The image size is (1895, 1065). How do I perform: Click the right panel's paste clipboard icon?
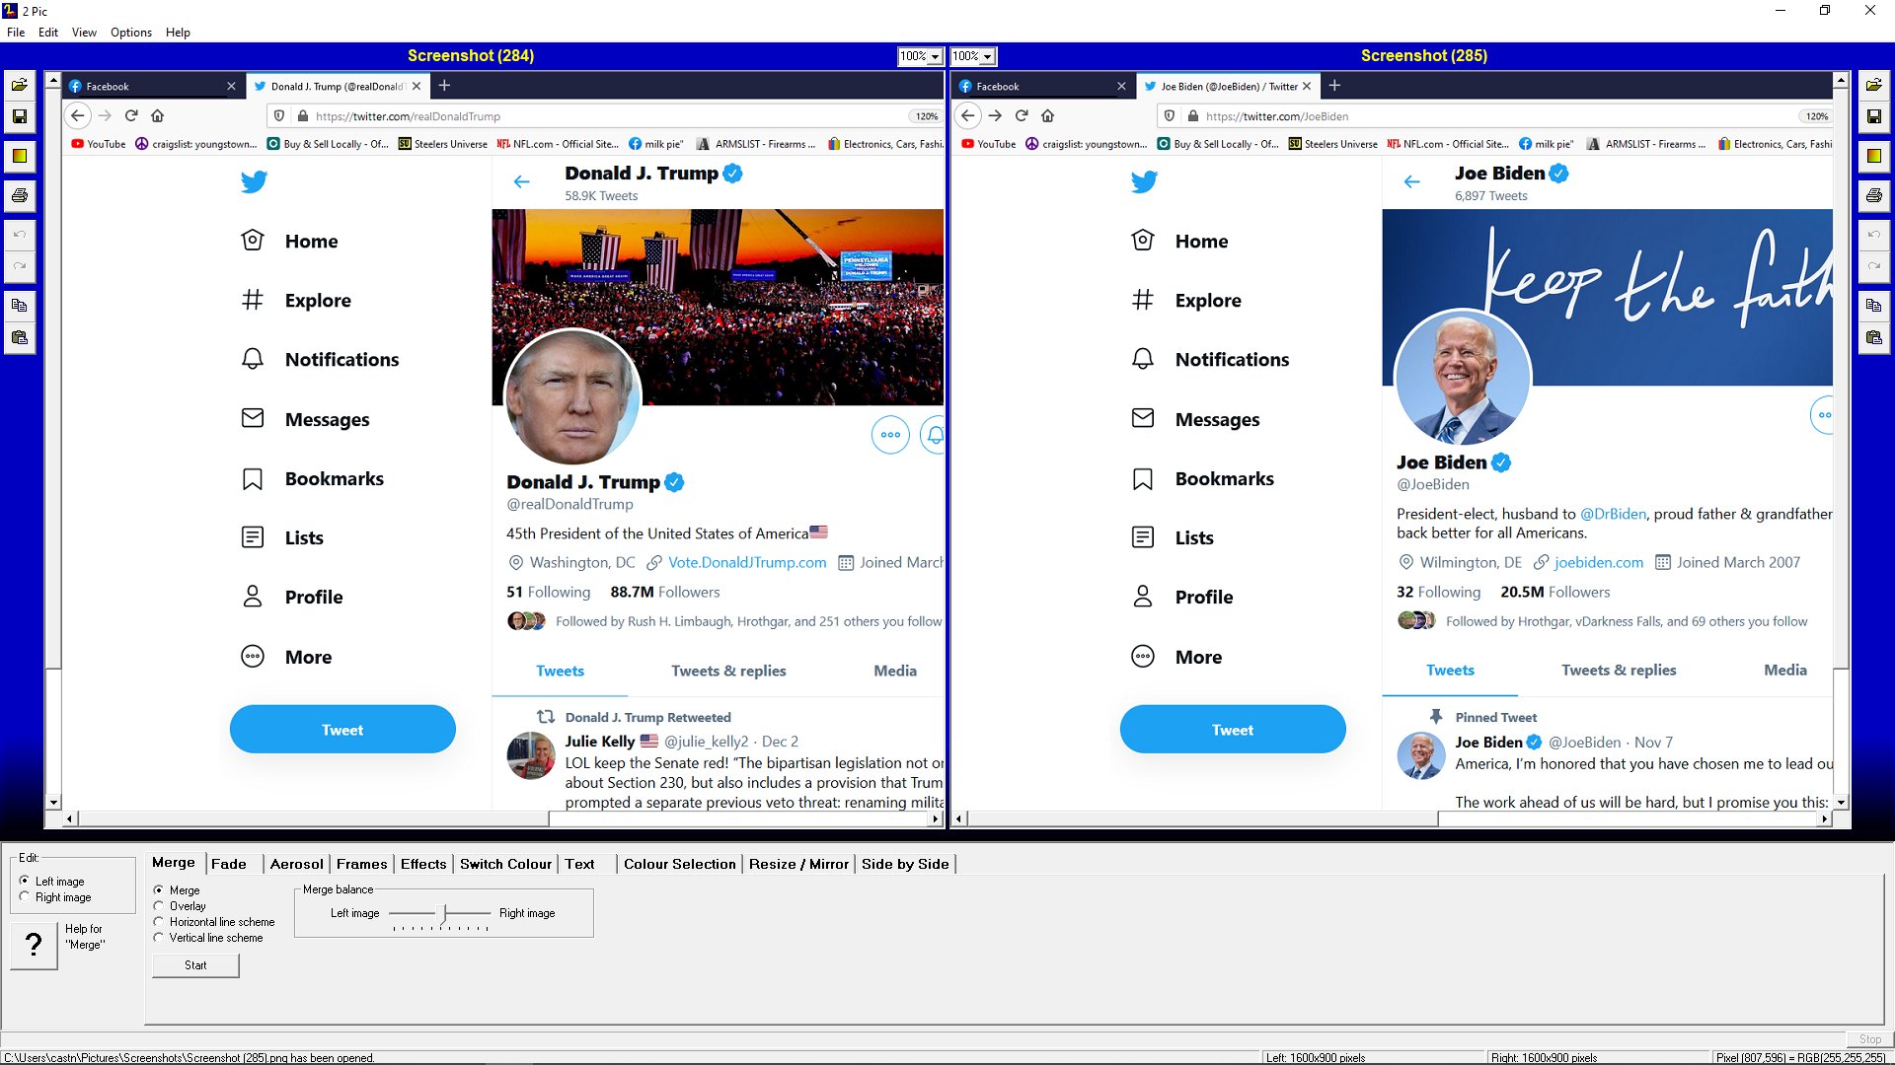coord(1873,337)
